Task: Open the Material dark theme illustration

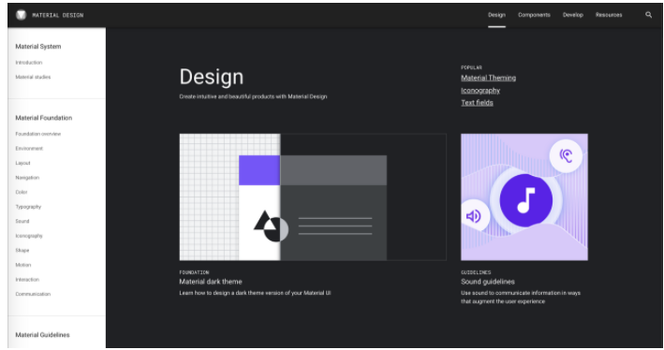Action: tap(313, 197)
